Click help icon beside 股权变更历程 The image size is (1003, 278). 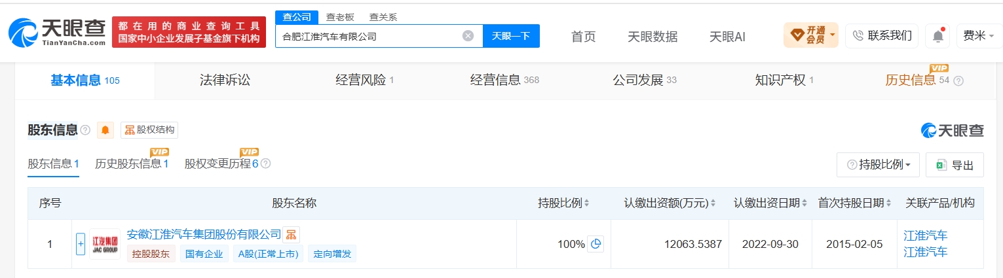tap(265, 164)
